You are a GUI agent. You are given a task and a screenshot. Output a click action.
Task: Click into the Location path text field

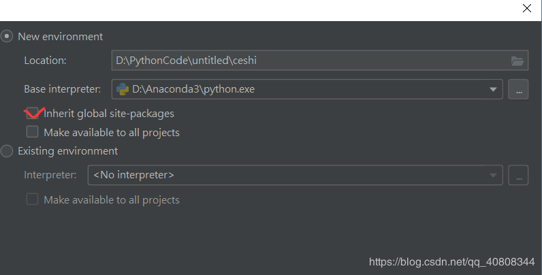click(x=306, y=61)
